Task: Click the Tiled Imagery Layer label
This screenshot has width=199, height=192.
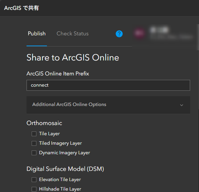Action: pos(60,143)
